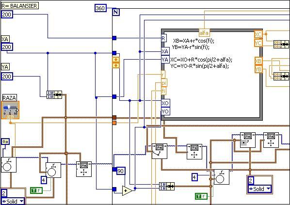Select the R input terminal of the formula node
Screen dimensions: 290x205
coord(164,38)
